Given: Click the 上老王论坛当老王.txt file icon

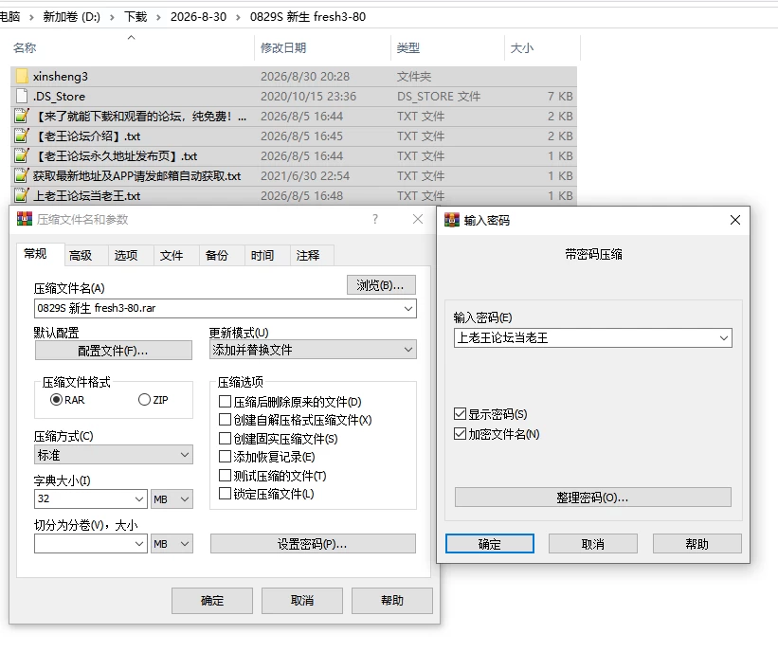Looking at the screenshot, I should 22,195.
